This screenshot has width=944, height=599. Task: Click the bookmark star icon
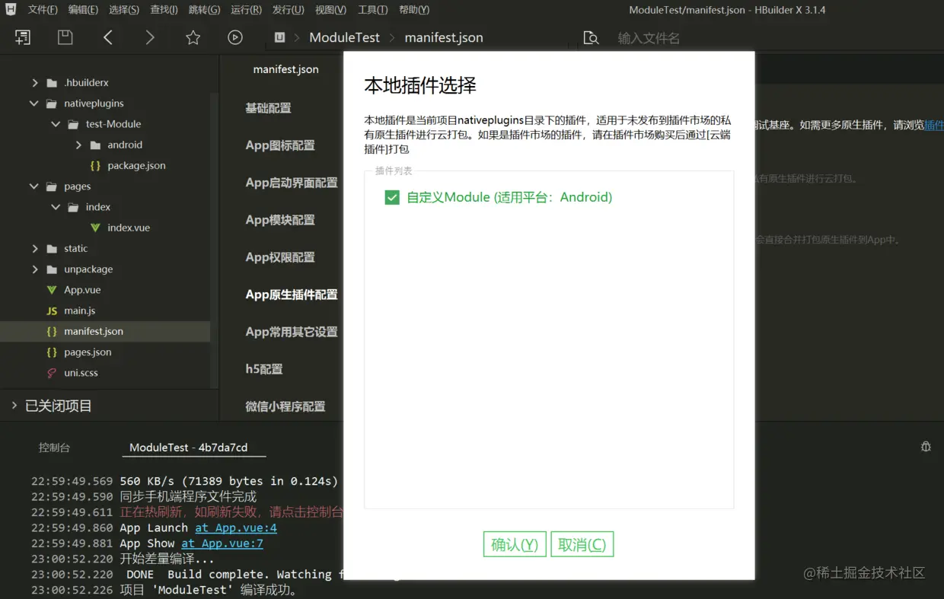coord(193,37)
